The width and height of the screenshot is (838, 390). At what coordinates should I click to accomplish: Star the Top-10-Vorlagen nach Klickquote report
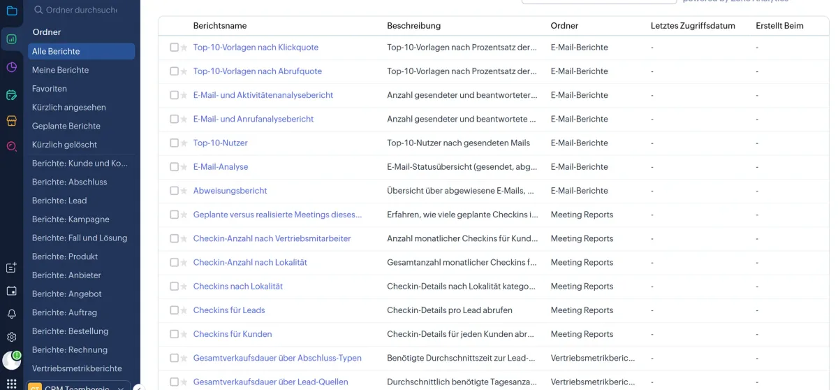coord(184,48)
